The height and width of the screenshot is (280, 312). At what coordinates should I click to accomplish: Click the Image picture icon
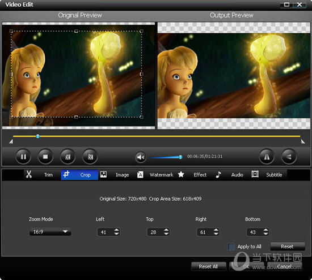point(103,174)
